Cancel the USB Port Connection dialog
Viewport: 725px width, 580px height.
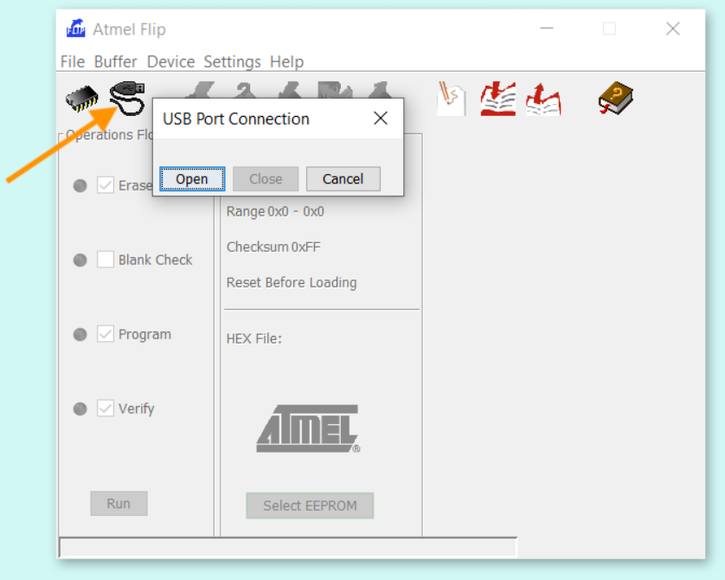pyautogui.click(x=343, y=179)
